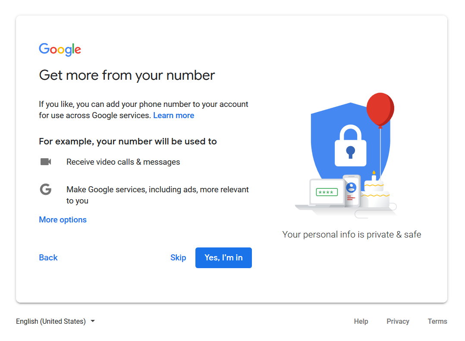This screenshot has width=465, height=341.
Task: Click the language dropdown arrow
Action: tap(93, 321)
